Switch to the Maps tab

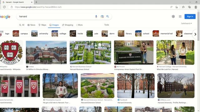pos(42,25)
